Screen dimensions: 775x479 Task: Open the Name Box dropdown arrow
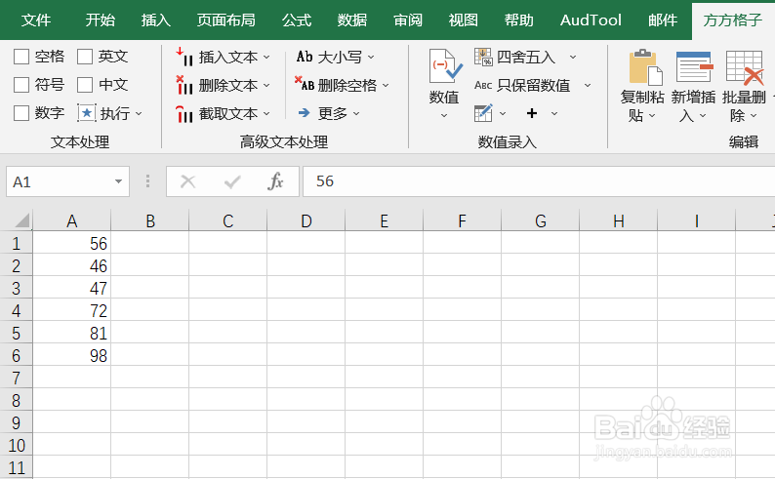click(x=119, y=181)
